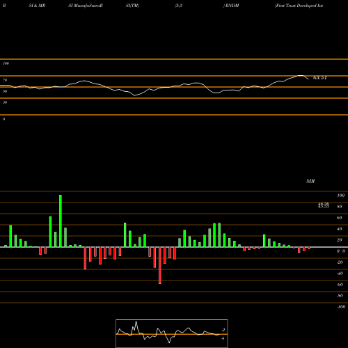This screenshot has height=348, width=348.
Task: Click the overlapping MR value near 80 line
Action: pos(324,205)
